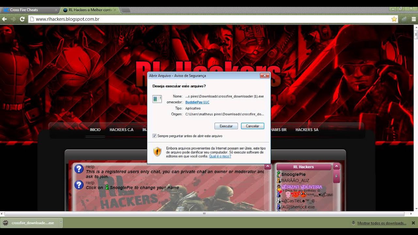Select user SnooglePie in user list
This screenshot has height=235, width=418.
tap(293, 175)
